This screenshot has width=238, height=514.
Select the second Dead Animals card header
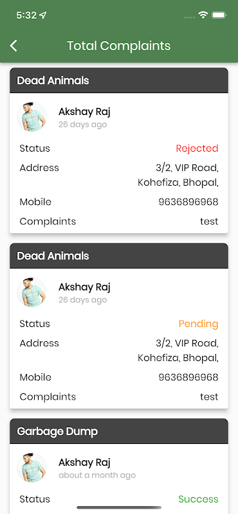click(119, 256)
